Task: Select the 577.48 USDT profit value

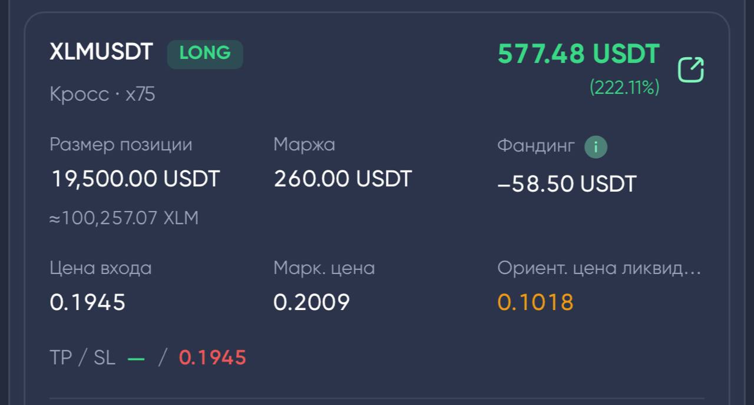Action: pyautogui.click(x=578, y=54)
